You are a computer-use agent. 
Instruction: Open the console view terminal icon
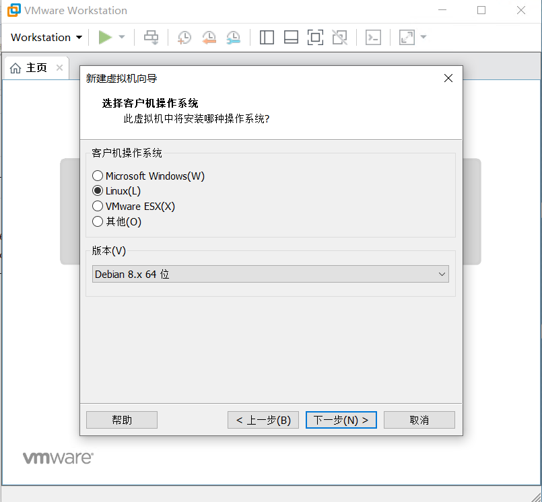[373, 37]
